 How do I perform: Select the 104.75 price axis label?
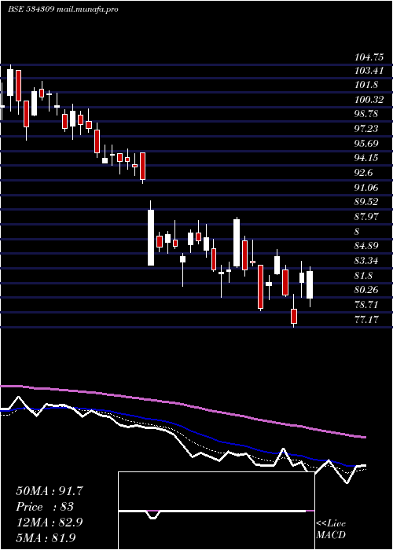(x=369, y=57)
